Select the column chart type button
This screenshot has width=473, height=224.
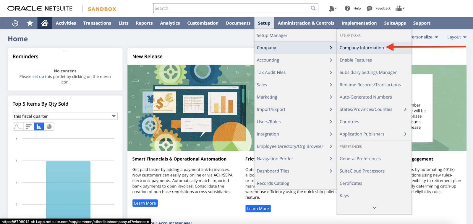click(39, 127)
